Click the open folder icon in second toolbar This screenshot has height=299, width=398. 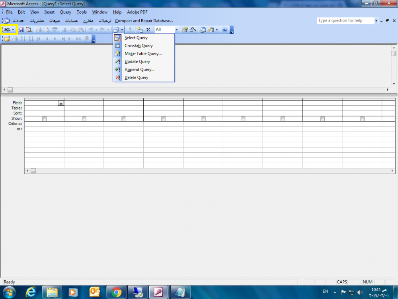7,39
